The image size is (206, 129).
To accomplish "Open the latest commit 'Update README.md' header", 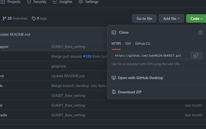I will point(15,34).
